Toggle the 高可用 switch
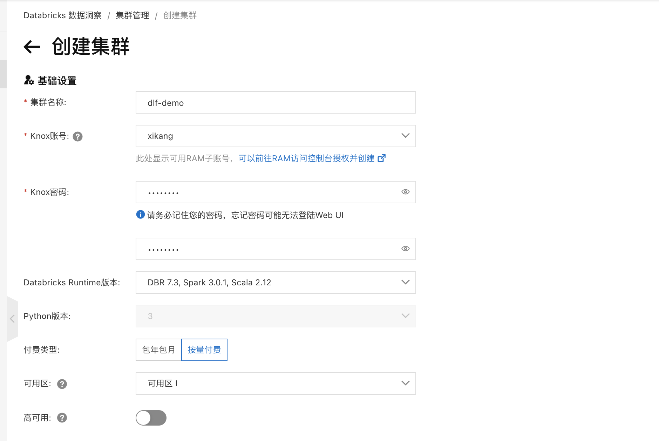 coord(151,418)
